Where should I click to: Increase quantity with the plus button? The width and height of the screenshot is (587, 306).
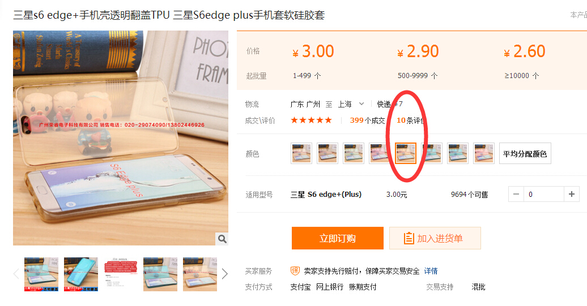click(x=572, y=194)
